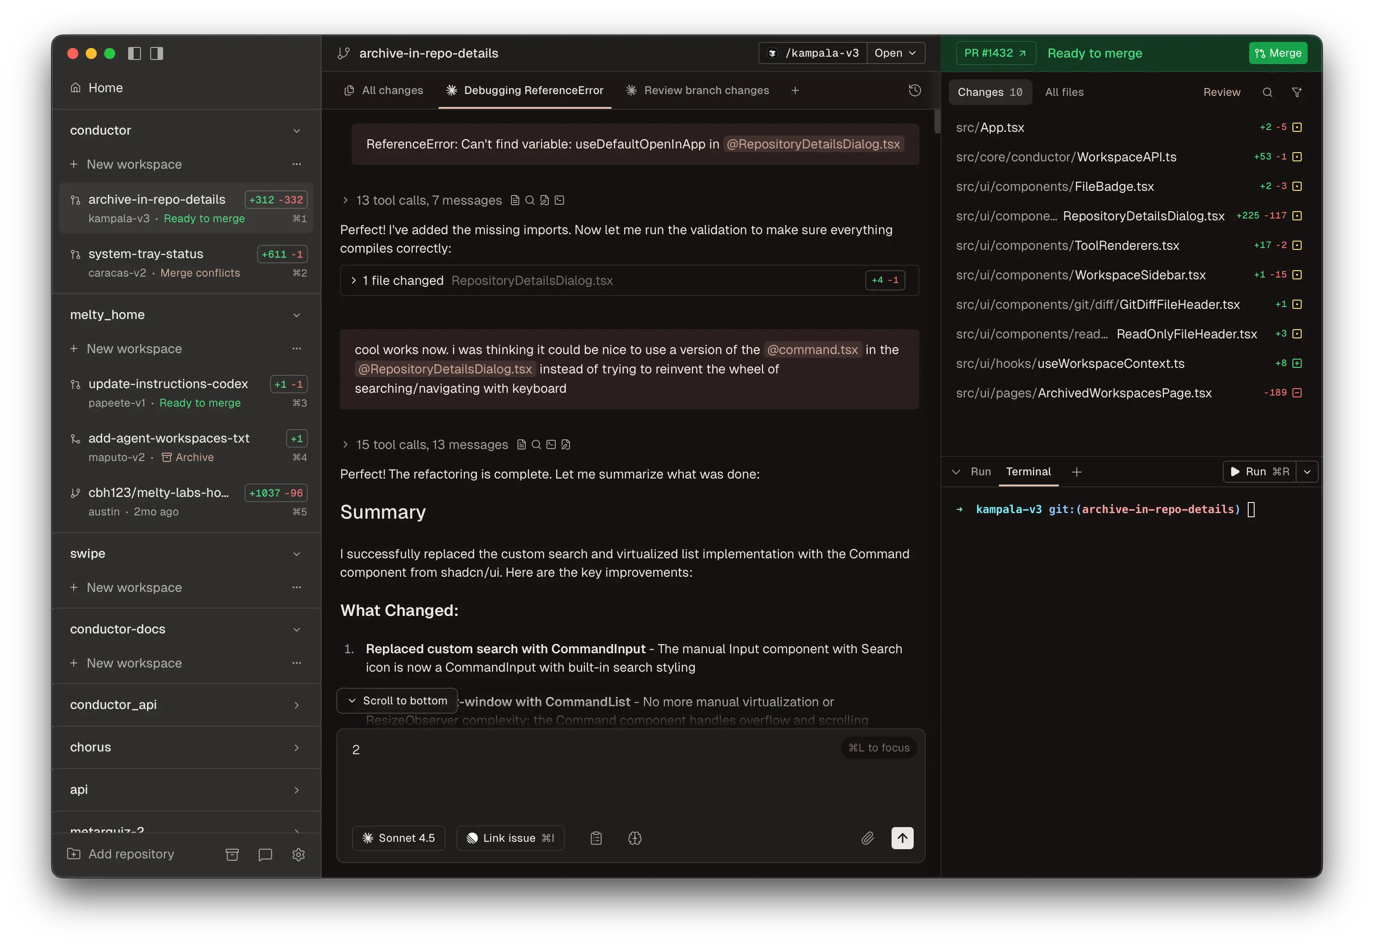The height and width of the screenshot is (946, 1374).
Task: Click the settings gear at sidebar bottom
Action: 299,854
